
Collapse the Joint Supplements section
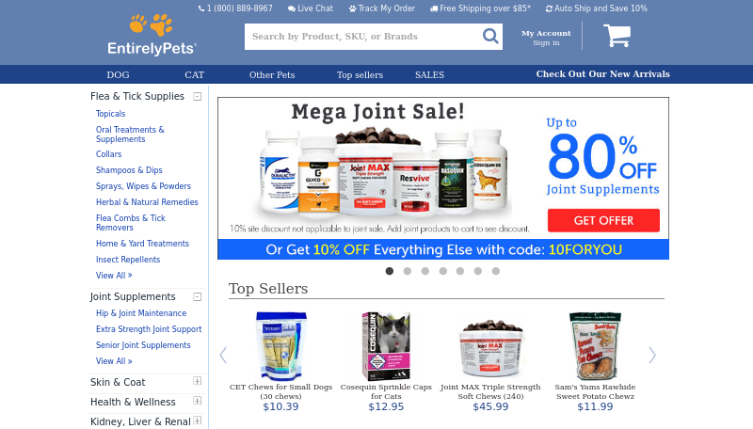tap(197, 297)
